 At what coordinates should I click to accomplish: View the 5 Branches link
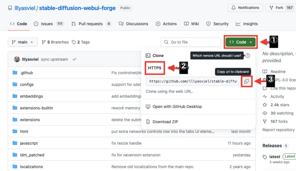(x=55, y=42)
